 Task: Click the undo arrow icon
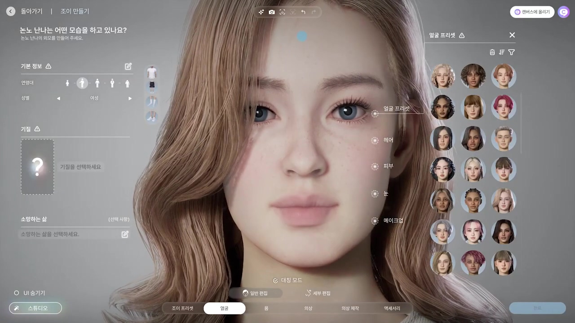coord(303,12)
